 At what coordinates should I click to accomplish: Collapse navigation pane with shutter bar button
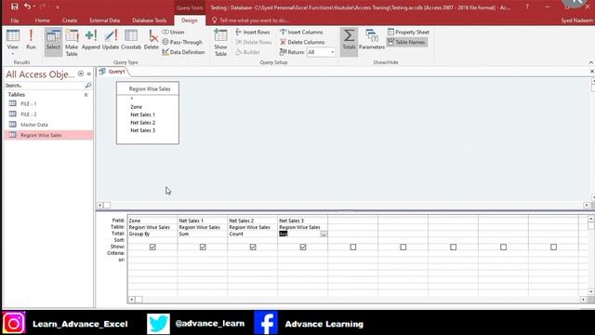coord(89,74)
